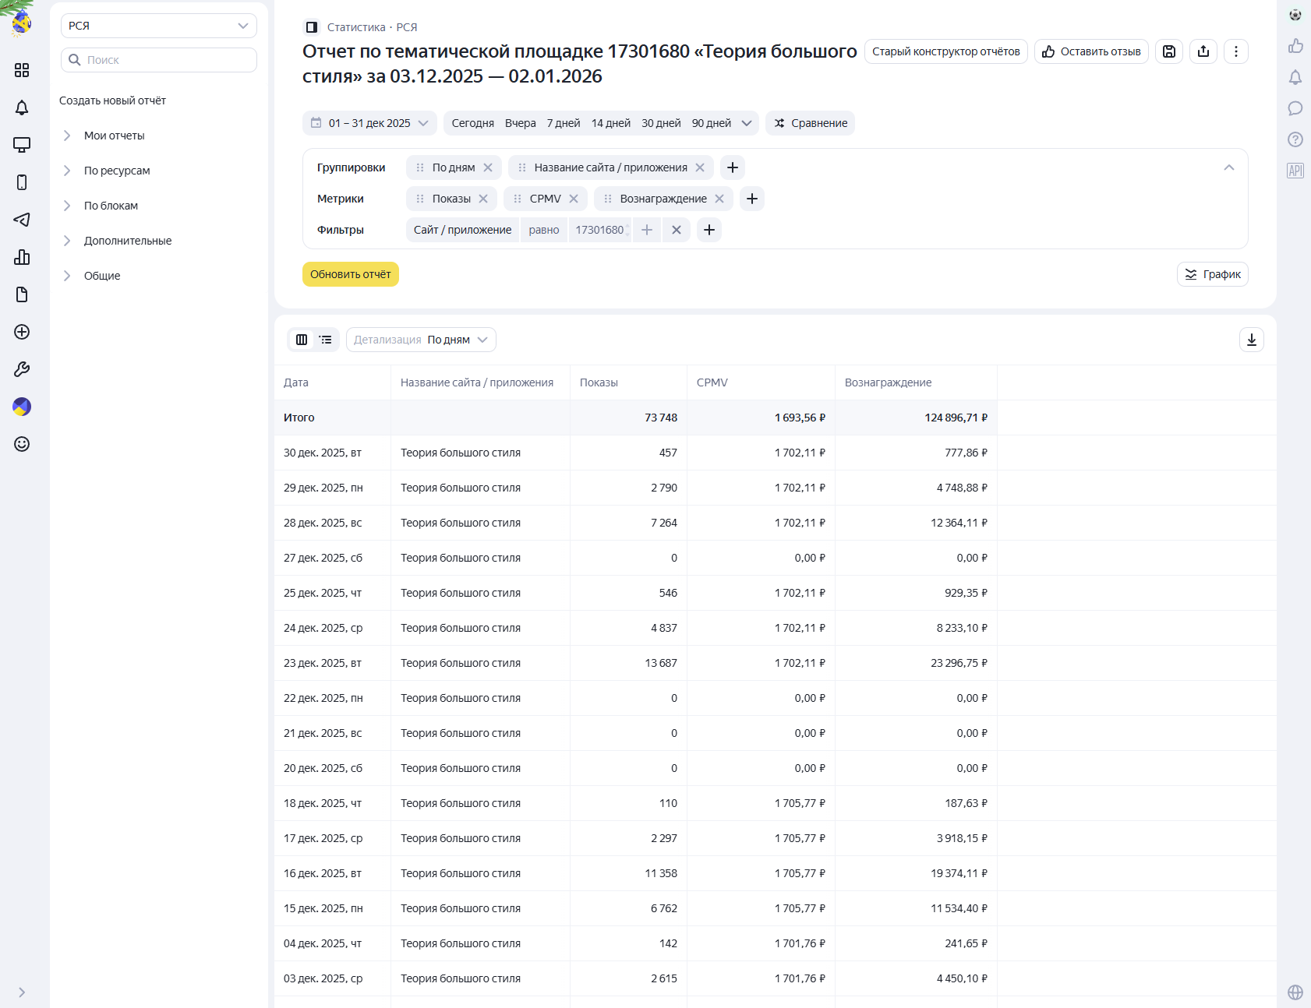The width and height of the screenshot is (1311, 1008).
Task: Download the table with the download icon
Action: (x=1252, y=340)
